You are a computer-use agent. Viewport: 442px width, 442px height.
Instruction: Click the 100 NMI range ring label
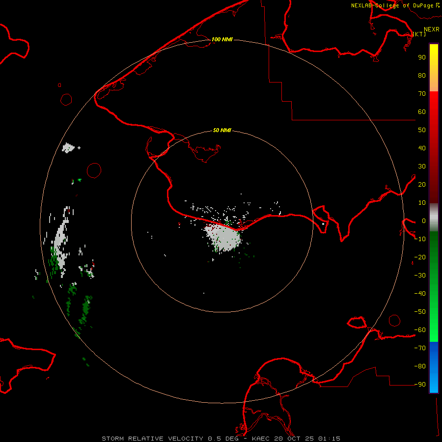222,39
